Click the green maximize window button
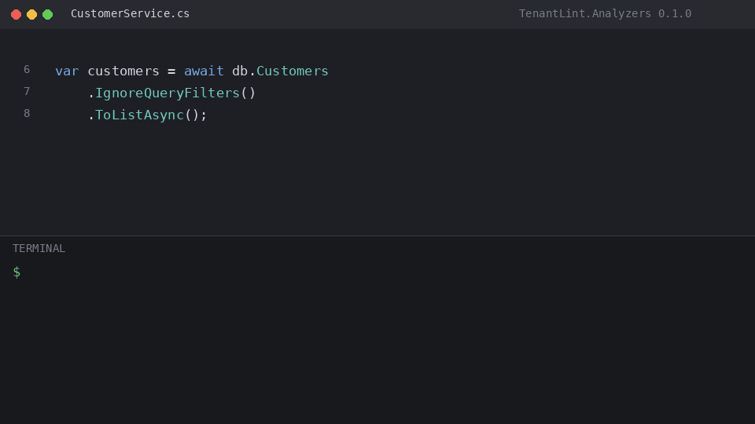The image size is (755, 424). pyautogui.click(x=48, y=14)
